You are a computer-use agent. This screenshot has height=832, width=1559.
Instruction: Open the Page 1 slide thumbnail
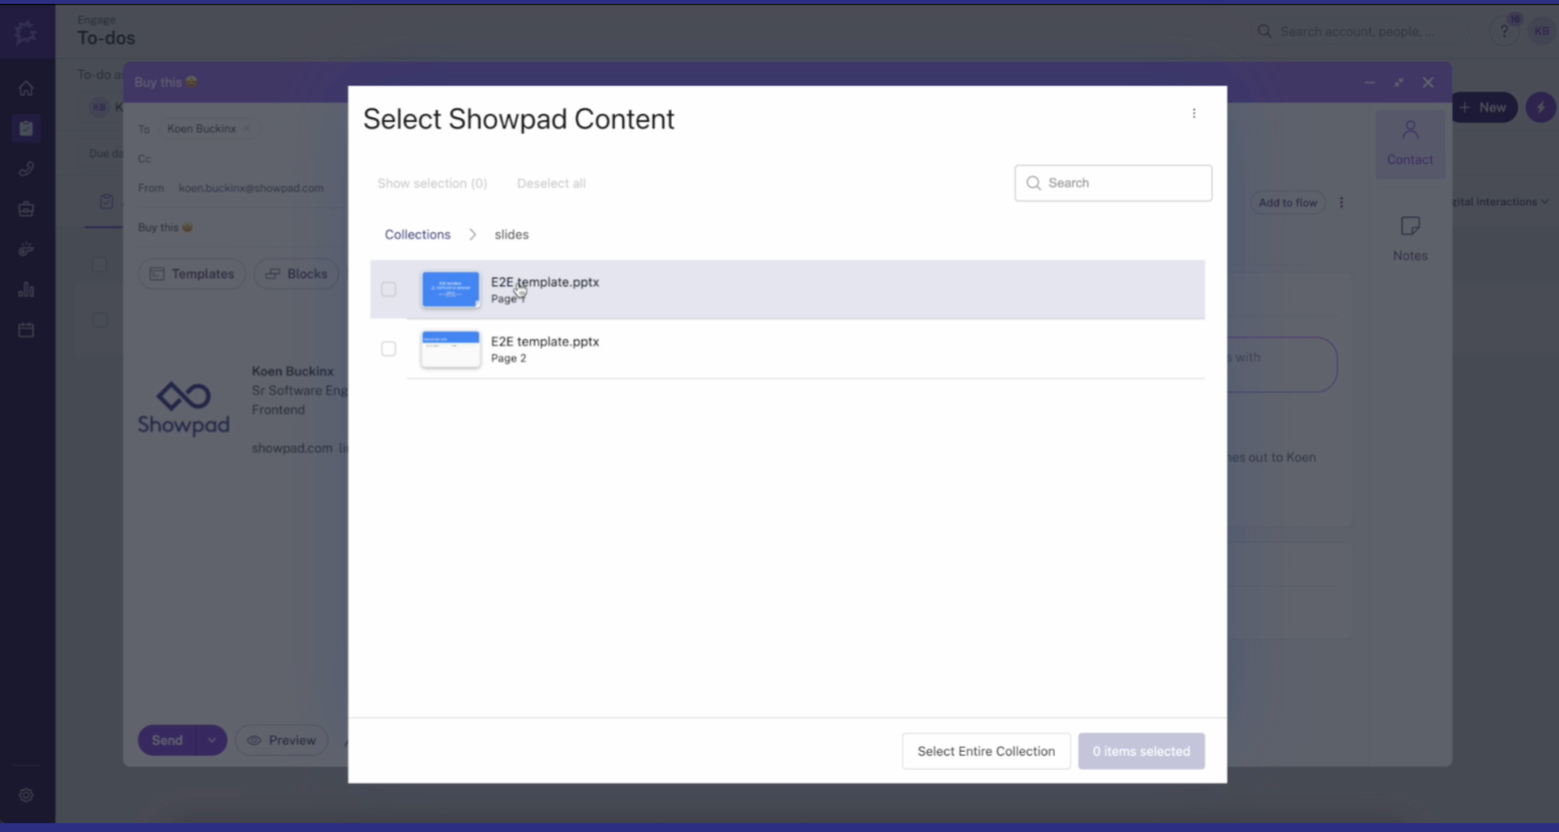[451, 289]
